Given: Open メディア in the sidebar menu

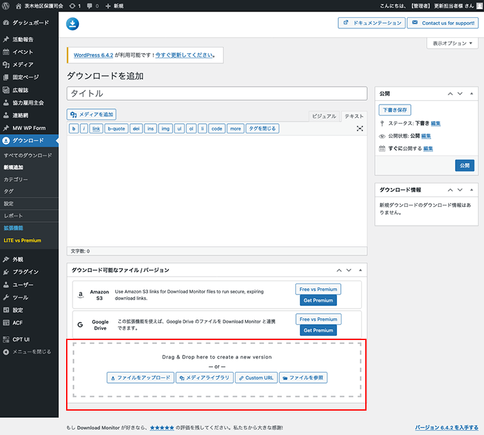Looking at the screenshot, I should [x=22, y=65].
